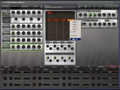Select the Mixer page of OSC 1
120x90 pixels.
click(x=6, y=21)
